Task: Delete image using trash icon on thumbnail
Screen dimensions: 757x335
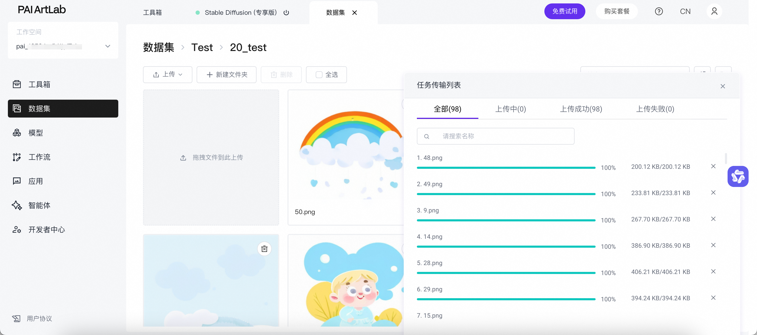Action: tap(264, 249)
